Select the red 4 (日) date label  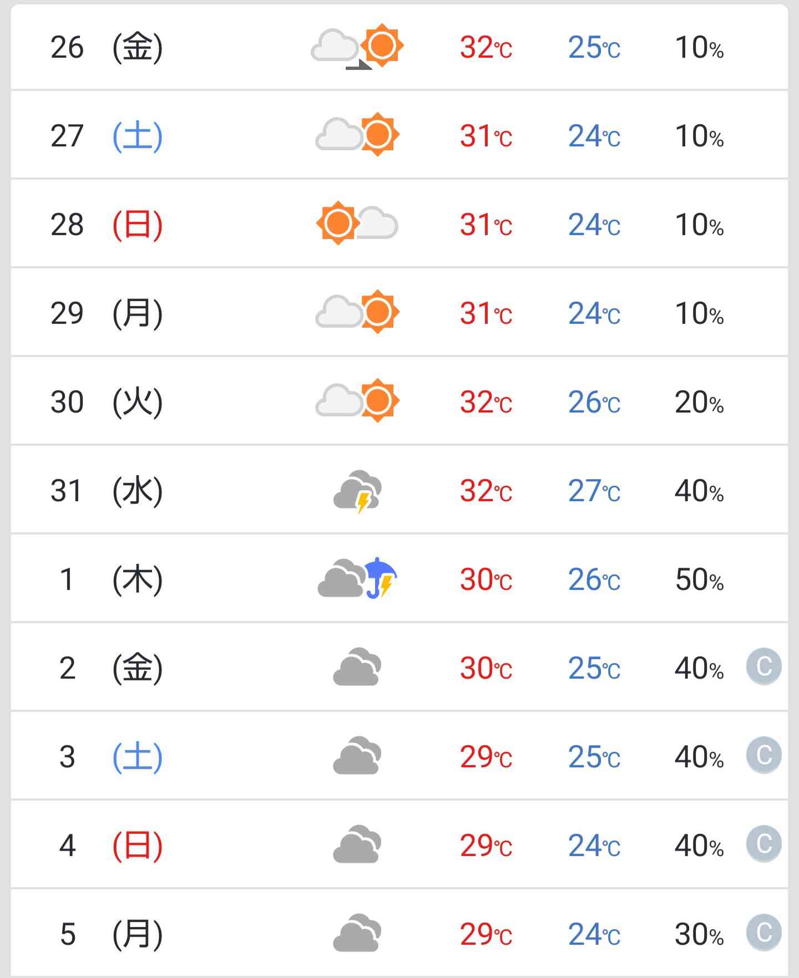pos(111,845)
